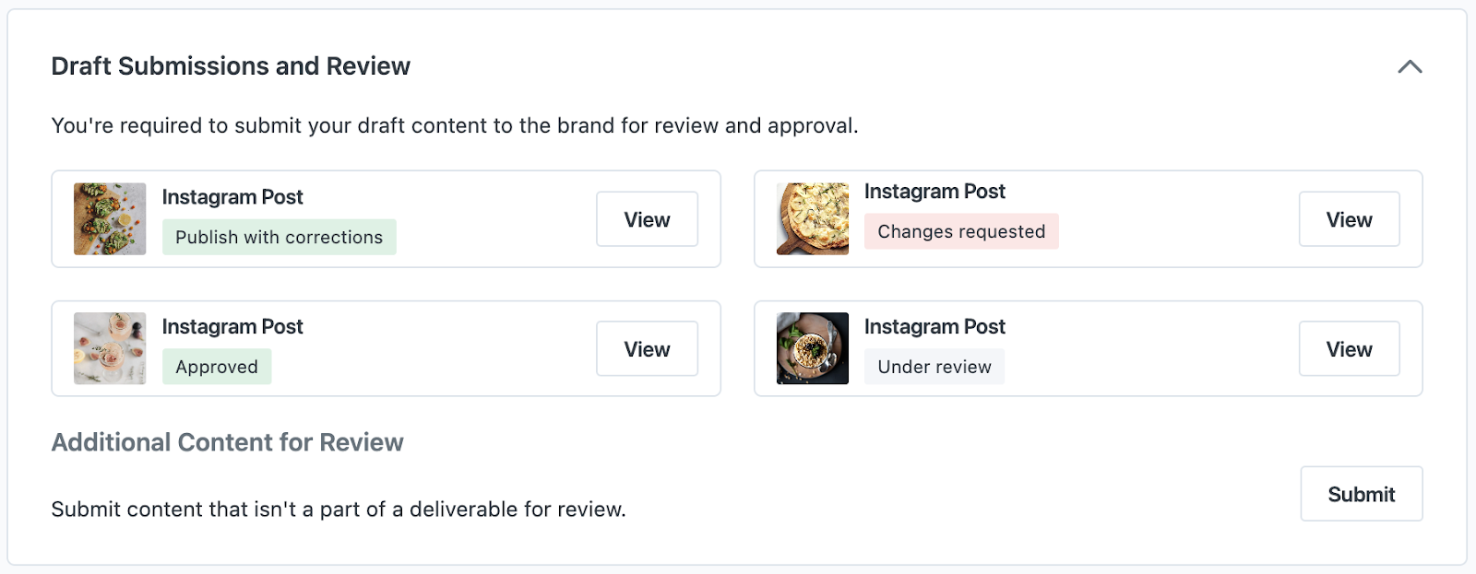1476x574 pixels.
Task: Select the 'Instagram Post' title of the approved draft
Action: click(232, 326)
